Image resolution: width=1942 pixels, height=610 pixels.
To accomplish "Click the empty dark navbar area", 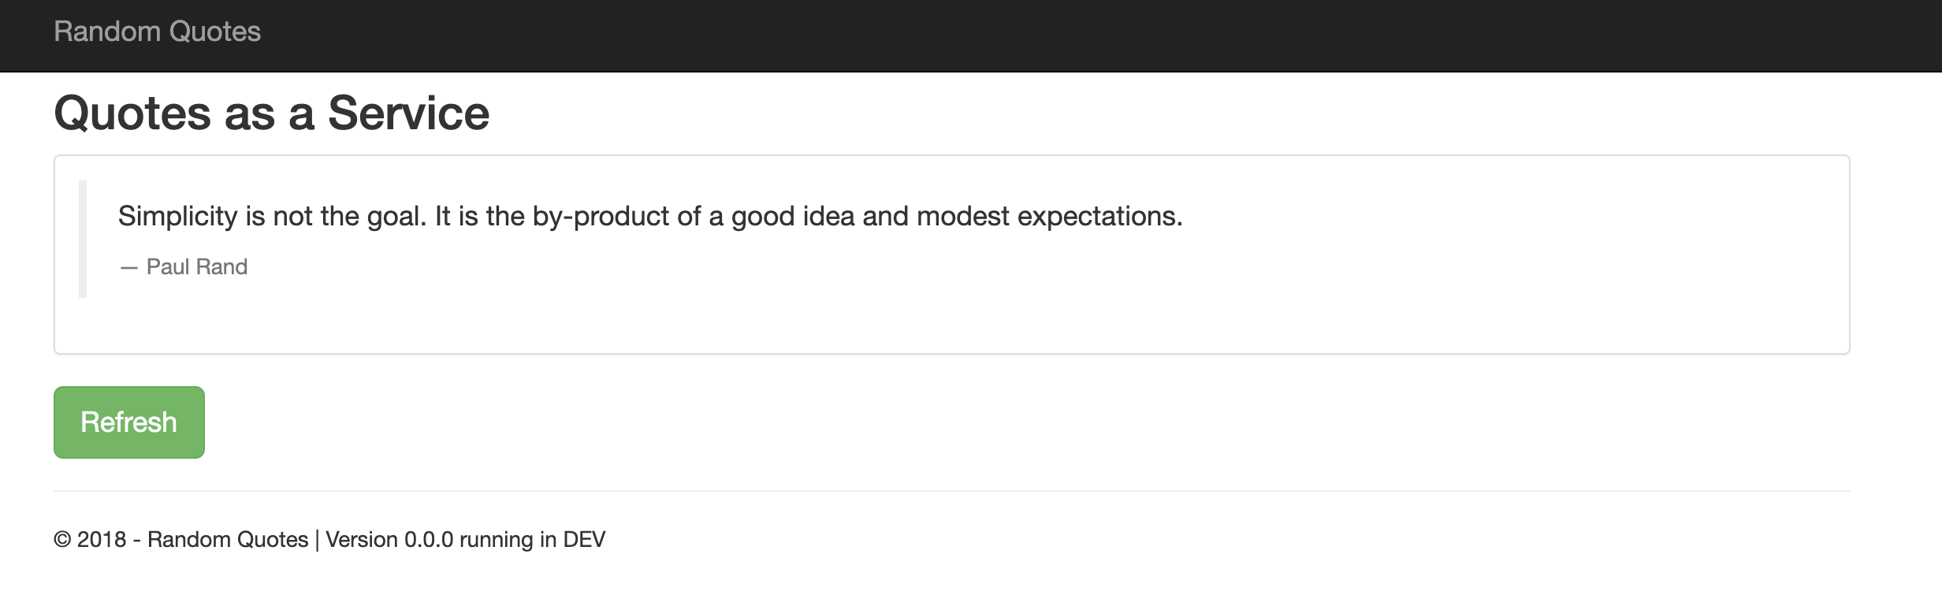I will (x=1103, y=35).
